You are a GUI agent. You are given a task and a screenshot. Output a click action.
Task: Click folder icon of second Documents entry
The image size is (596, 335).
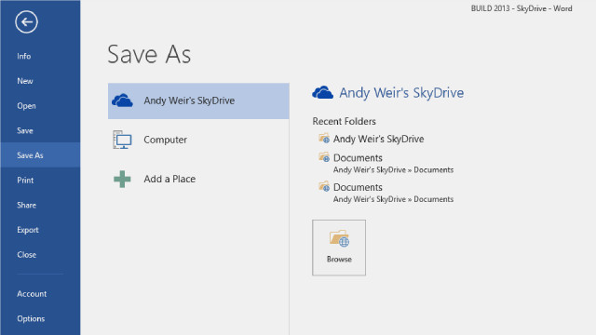pos(324,186)
